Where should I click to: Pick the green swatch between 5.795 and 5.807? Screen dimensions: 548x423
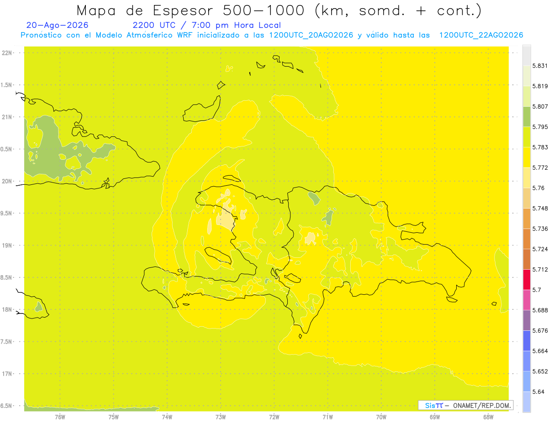point(527,116)
